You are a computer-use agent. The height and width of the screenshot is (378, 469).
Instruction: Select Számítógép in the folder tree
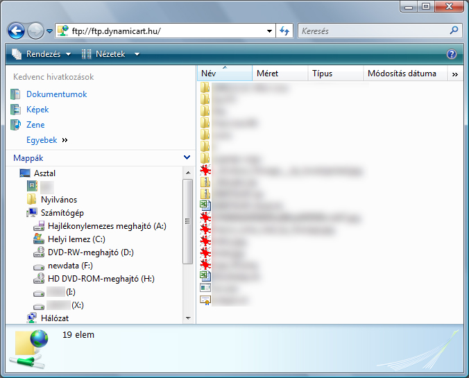62,213
